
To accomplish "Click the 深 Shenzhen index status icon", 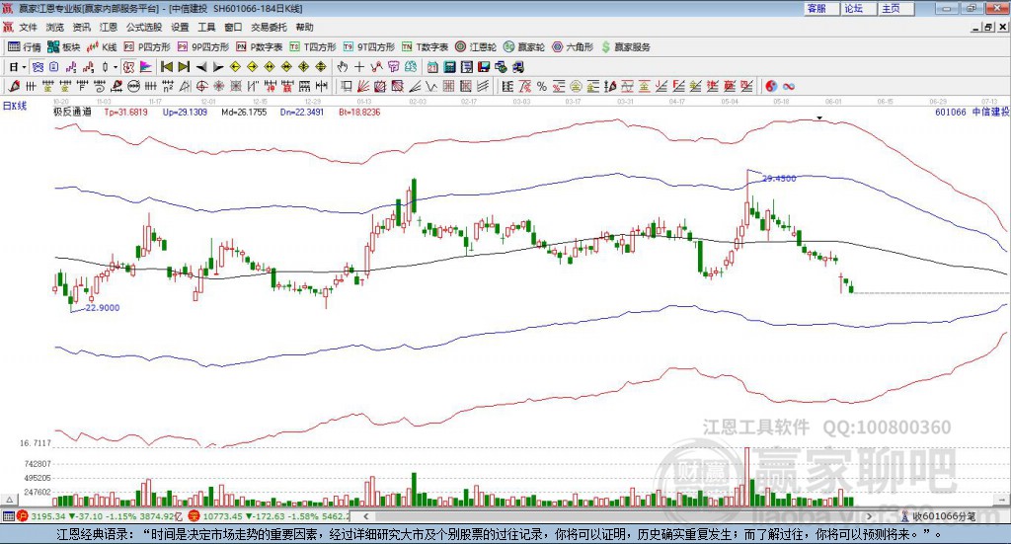I will click(194, 516).
